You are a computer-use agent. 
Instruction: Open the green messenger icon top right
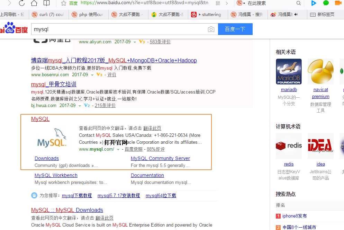[325, 3]
